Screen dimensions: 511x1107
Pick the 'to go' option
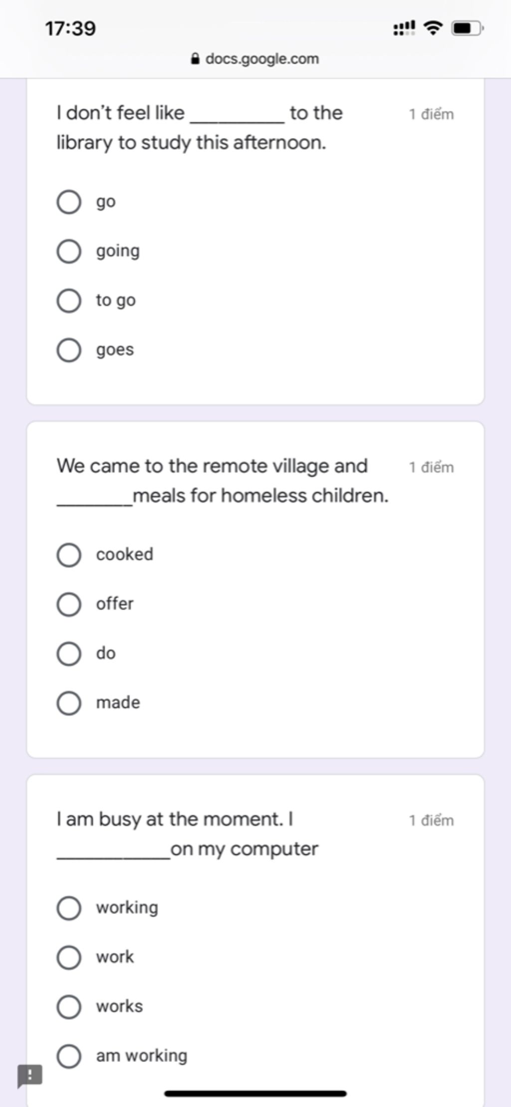pyautogui.click(x=69, y=301)
